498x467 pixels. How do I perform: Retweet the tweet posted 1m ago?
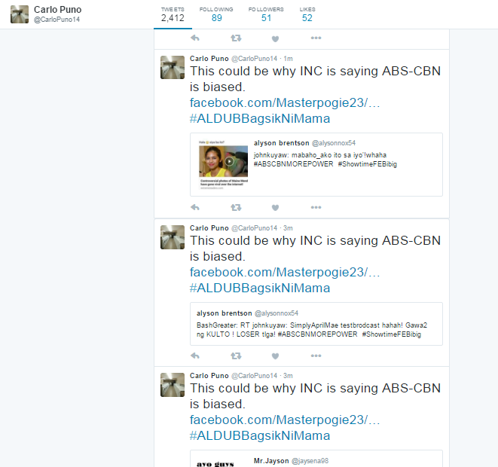pos(236,208)
